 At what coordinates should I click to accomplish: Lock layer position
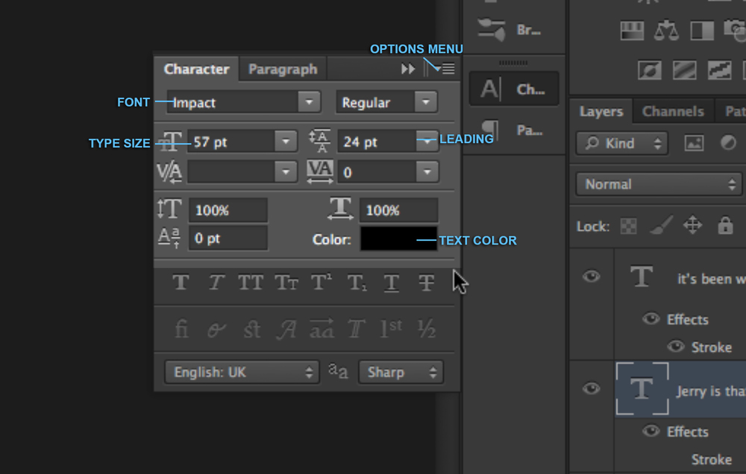coord(693,225)
